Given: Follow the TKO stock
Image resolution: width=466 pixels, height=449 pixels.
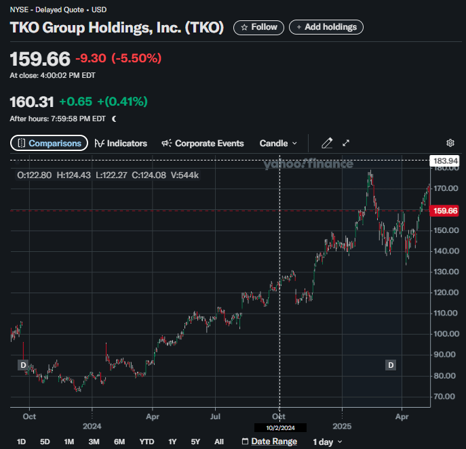Looking at the screenshot, I should [x=258, y=27].
